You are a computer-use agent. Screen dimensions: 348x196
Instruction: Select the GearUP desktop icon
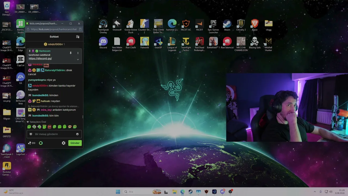(158, 43)
